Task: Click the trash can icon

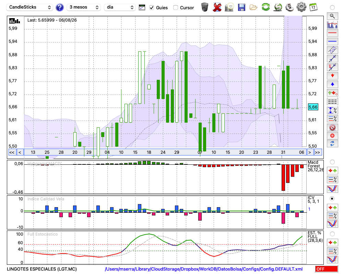Action: 205,7
